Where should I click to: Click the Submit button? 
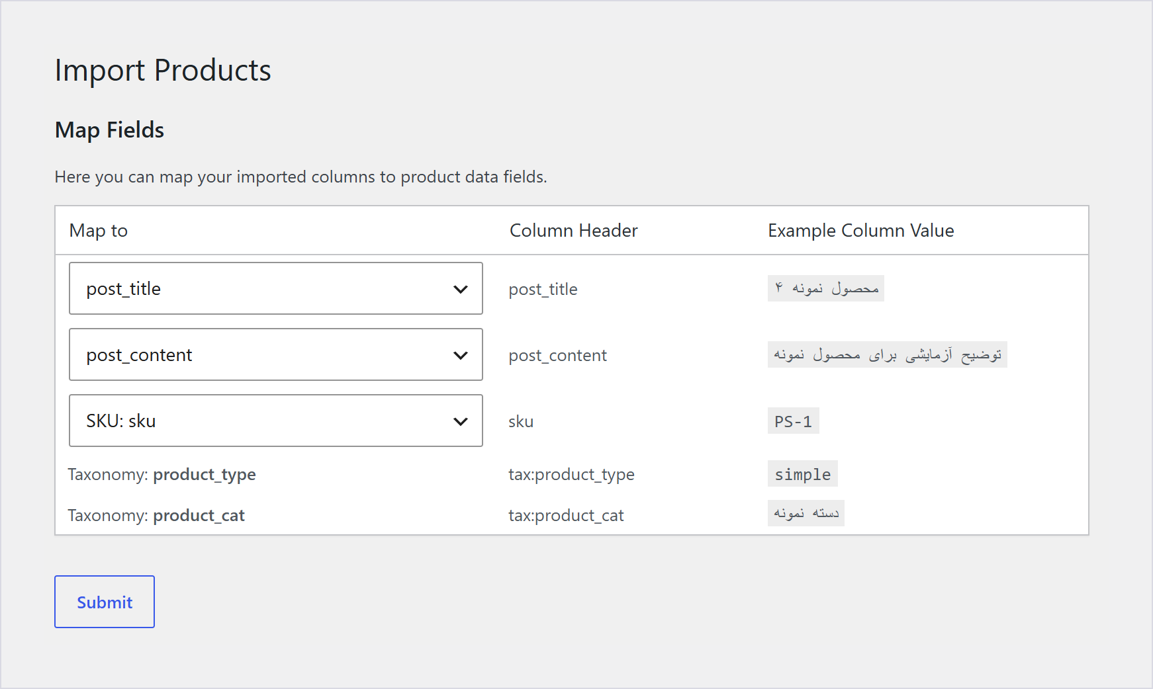point(105,602)
